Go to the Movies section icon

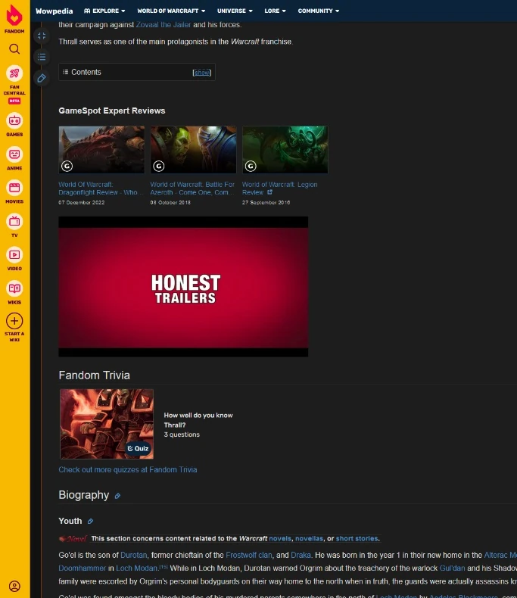(14, 188)
